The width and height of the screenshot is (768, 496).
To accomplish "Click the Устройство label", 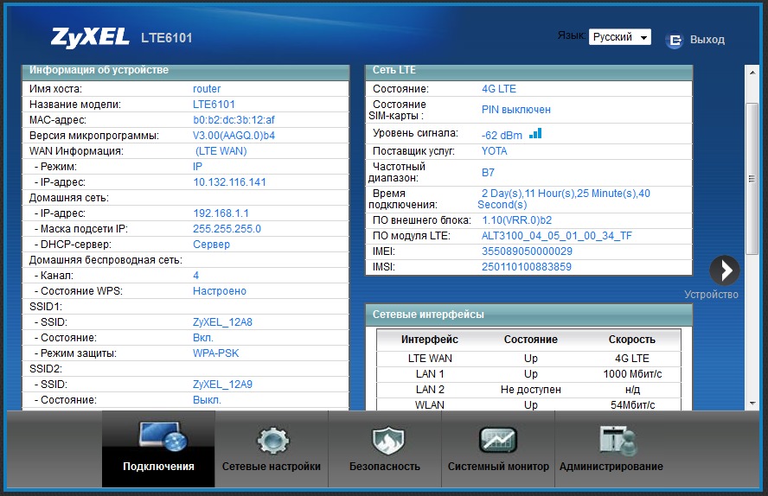I will coord(711,295).
